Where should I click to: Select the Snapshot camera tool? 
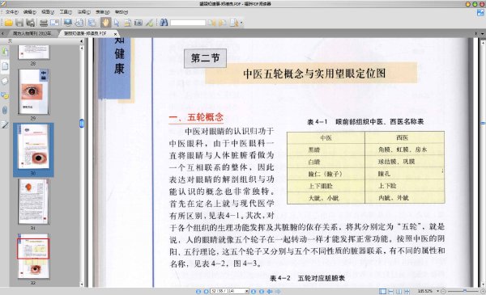139,23
